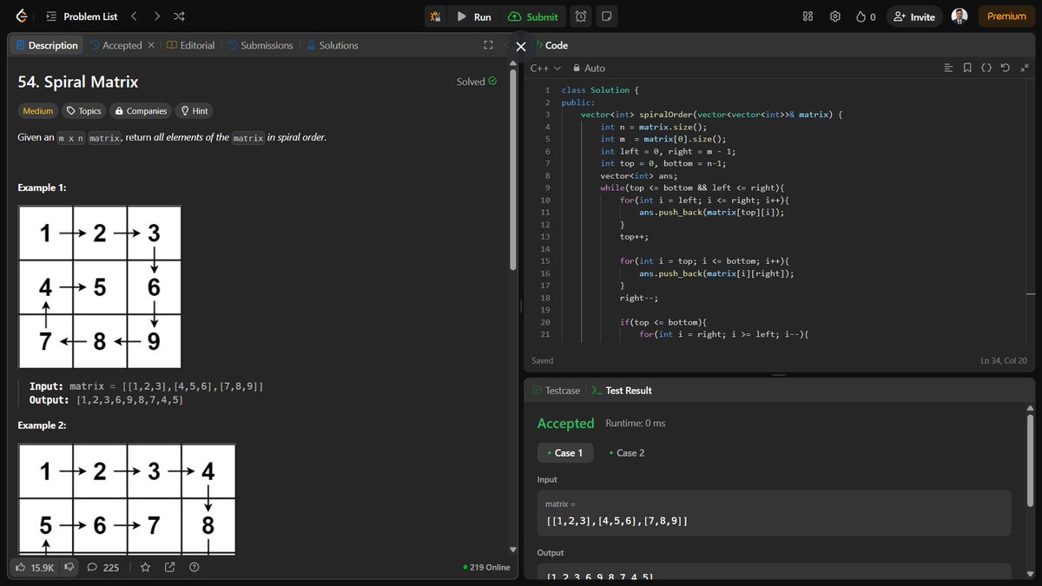Bookmark the code with bookmark icon

pos(967,68)
